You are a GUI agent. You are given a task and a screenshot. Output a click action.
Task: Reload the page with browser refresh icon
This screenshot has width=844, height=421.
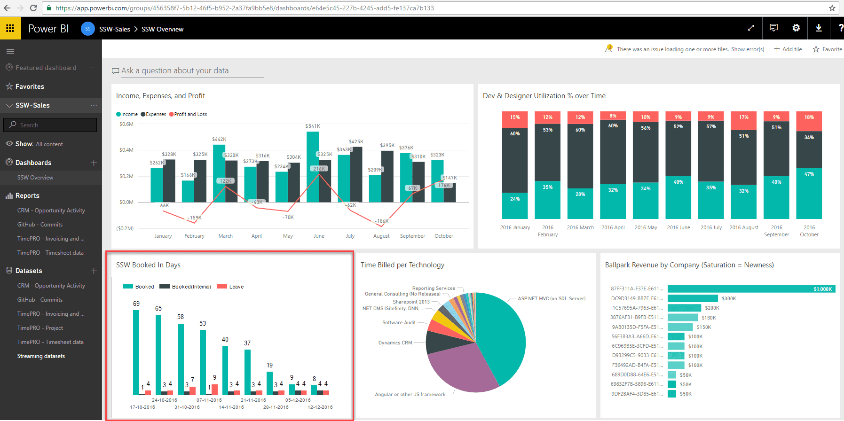(33, 8)
